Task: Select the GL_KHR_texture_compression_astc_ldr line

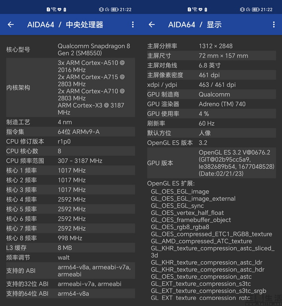Action: click(x=207, y=262)
